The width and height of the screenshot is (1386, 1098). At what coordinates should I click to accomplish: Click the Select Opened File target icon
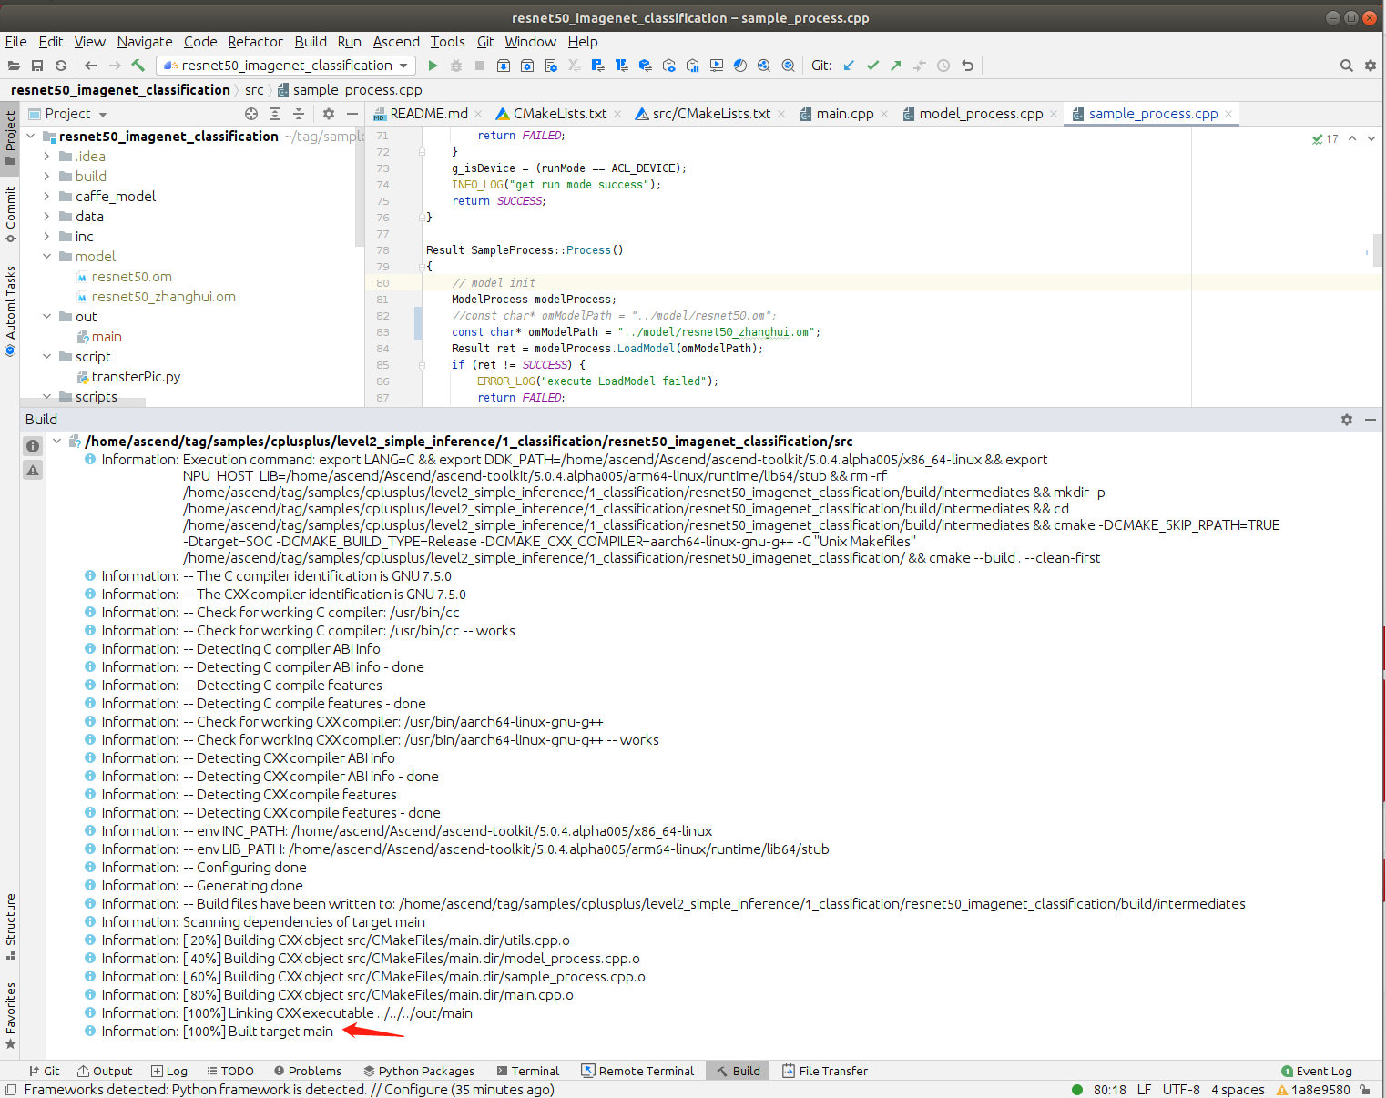click(251, 114)
